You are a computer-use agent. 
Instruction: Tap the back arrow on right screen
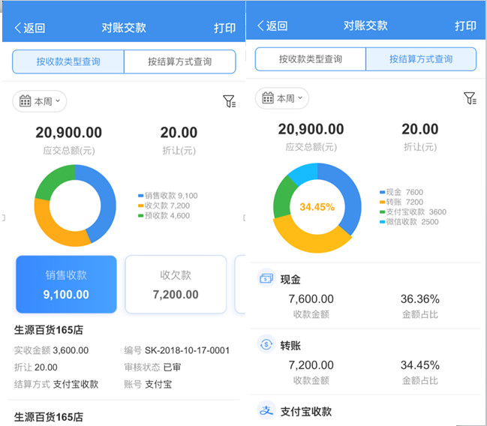[x=260, y=26]
